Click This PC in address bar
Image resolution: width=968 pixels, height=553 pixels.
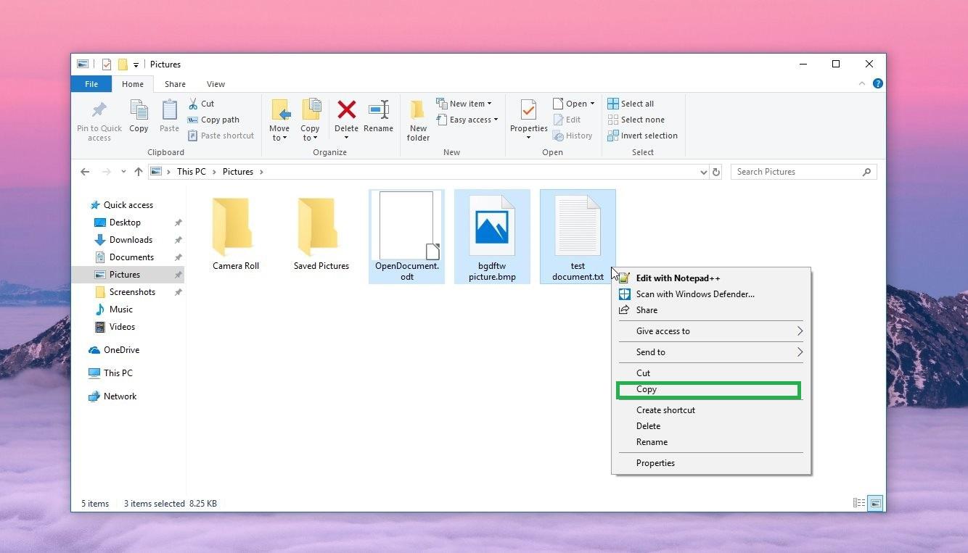click(192, 172)
